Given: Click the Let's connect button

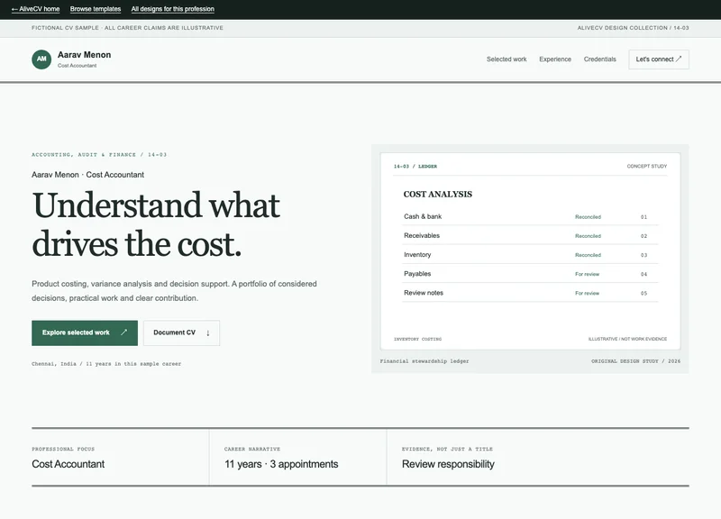Looking at the screenshot, I should coord(659,59).
